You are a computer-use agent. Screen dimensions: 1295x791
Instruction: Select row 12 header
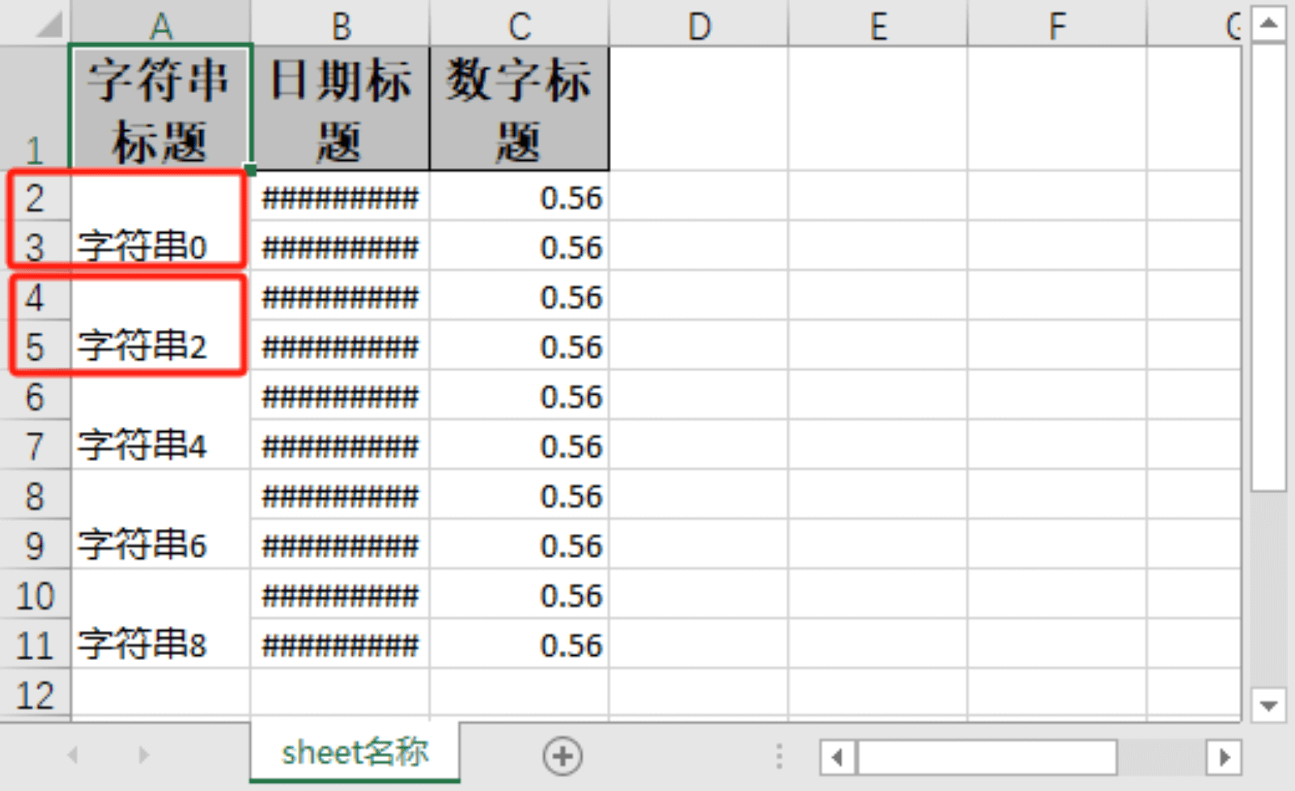coord(35,696)
